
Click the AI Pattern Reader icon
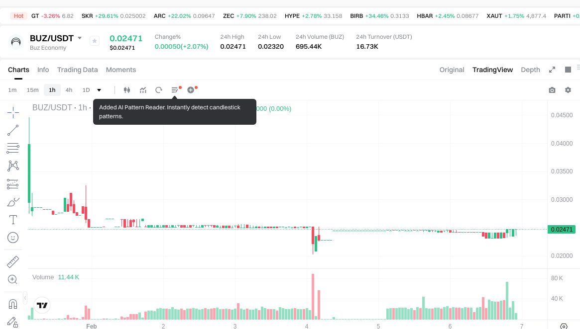point(175,90)
